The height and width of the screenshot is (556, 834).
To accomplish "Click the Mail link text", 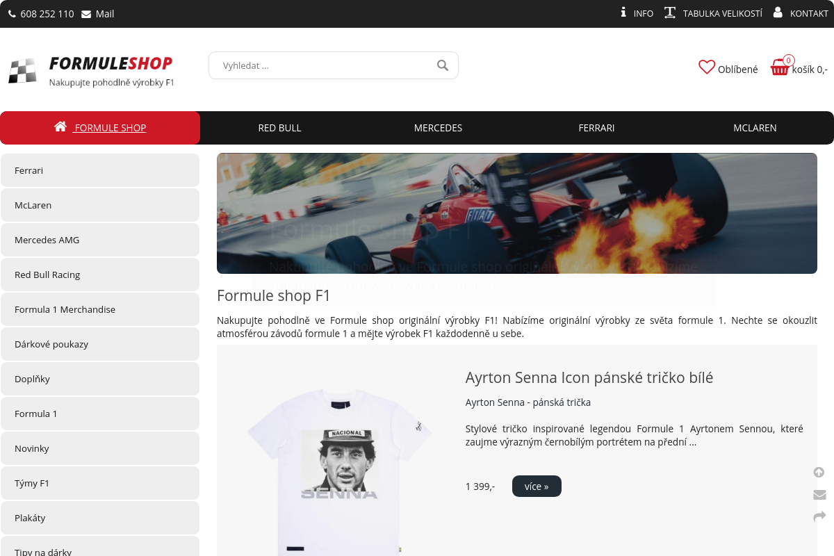I will point(105,14).
